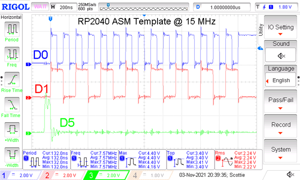Select the Fall Time measurement icon
Image resolution: width=300 pixels, height=180 pixels.
click(12, 104)
